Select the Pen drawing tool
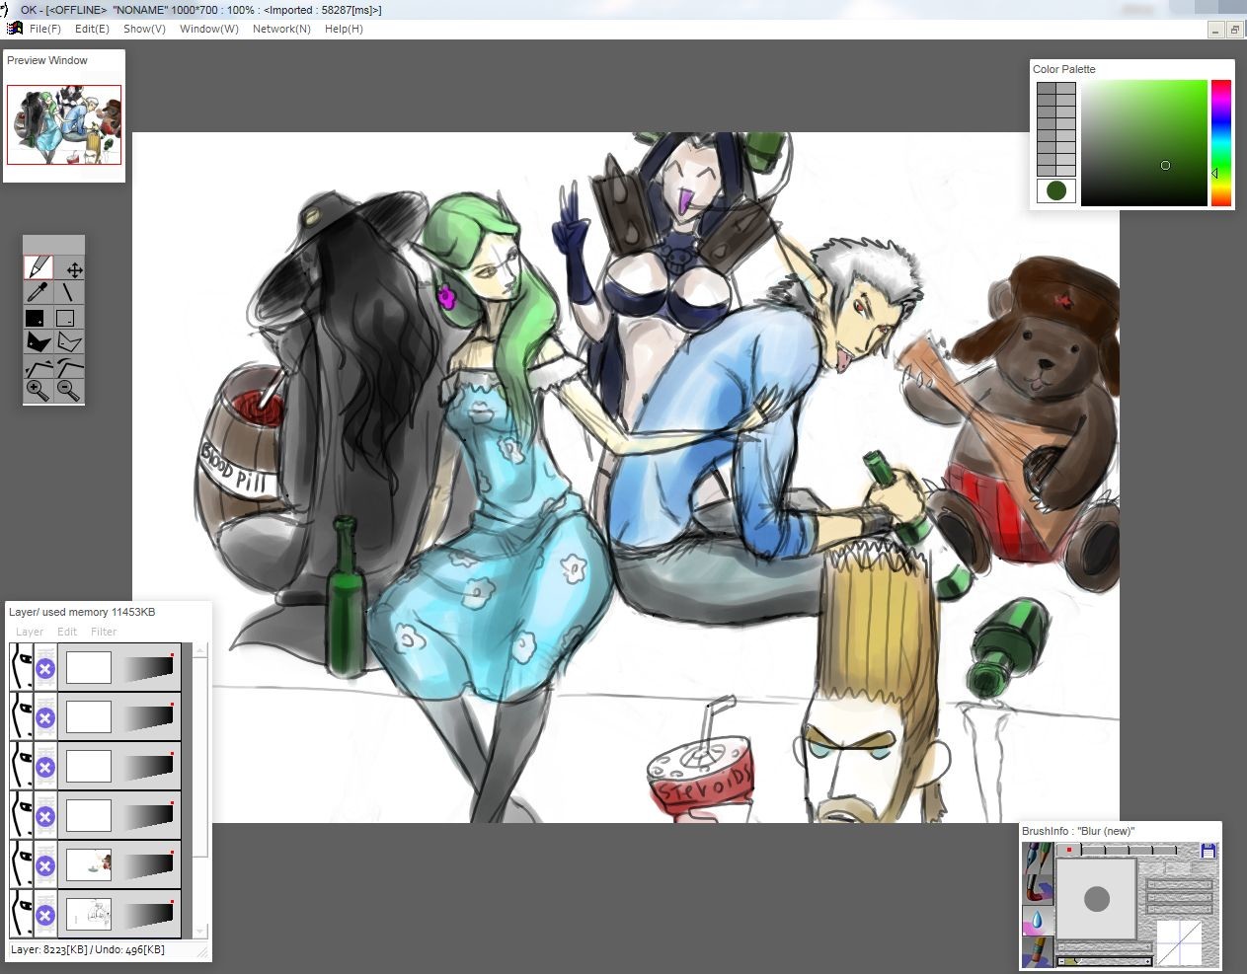Screen dimensions: 1247x974 (37, 268)
